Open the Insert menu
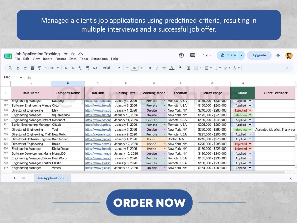The height and width of the screenshot is (223, 297). [x=47, y=59]
